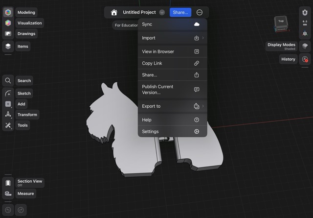The height and width of the screenshot is (218, 313).
Task: Select Publish Current Version...
Action: click(173, 90)
